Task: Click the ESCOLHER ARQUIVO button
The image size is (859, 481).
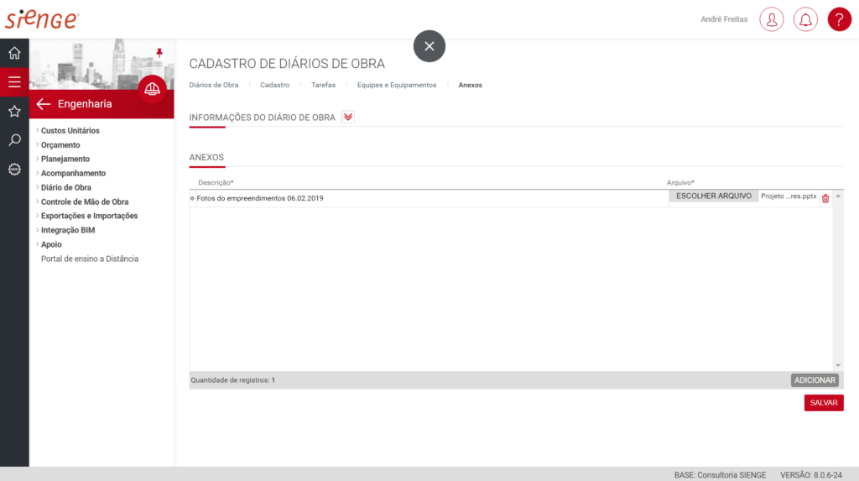Action: coord(713,196)
